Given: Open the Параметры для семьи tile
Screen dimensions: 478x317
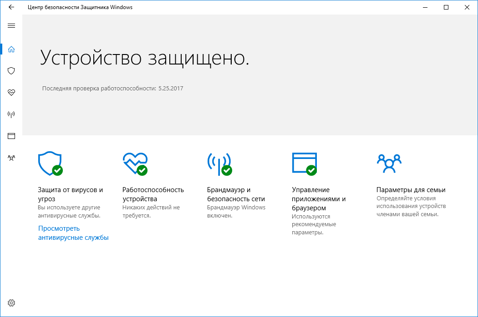Looking at the screenshot, I should 411,190.
